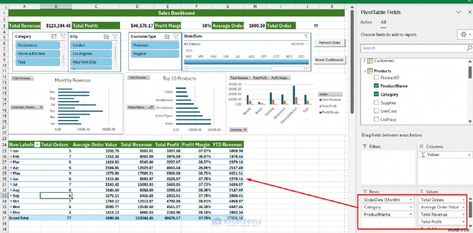Clear the OrderDate timeline filter

[306, 36]
